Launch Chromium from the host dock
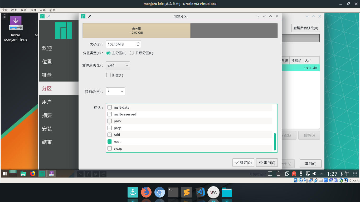The image size is (360, 202). (160, 192)
